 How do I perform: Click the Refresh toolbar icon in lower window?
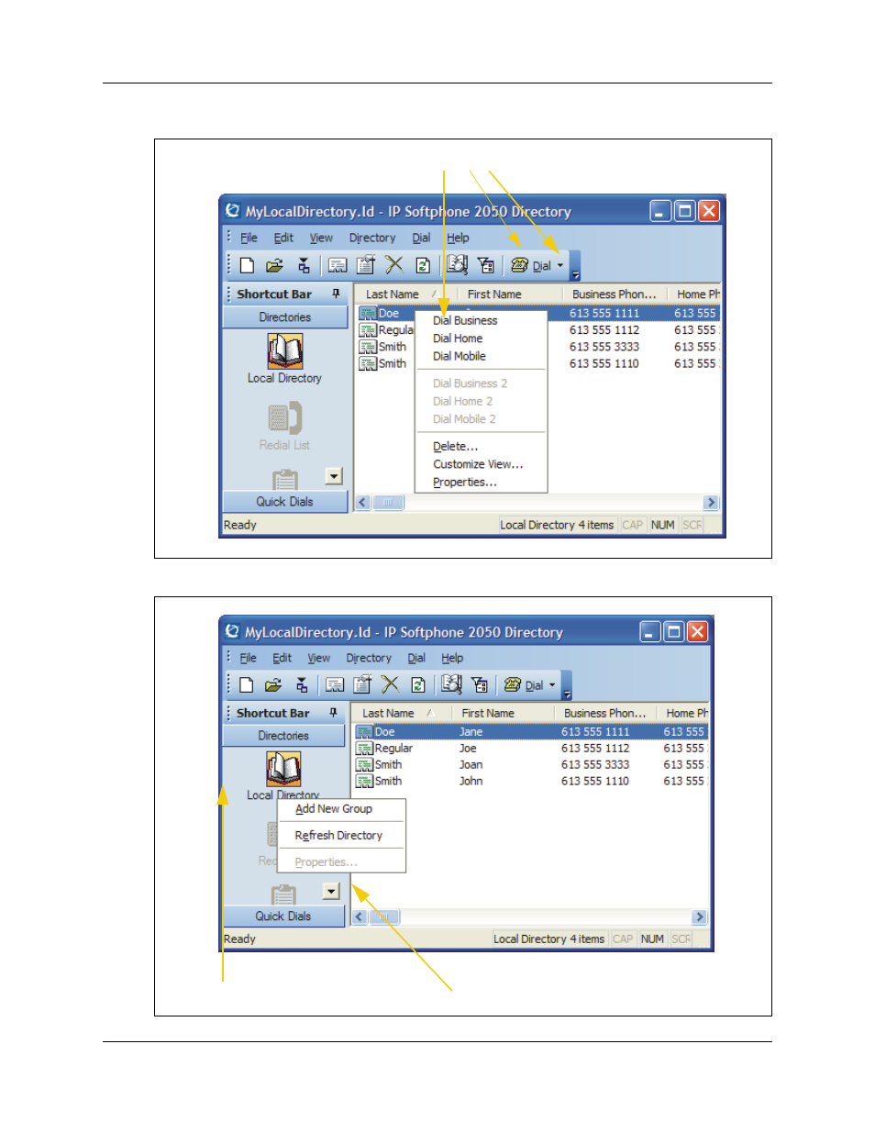coord(418,684)
